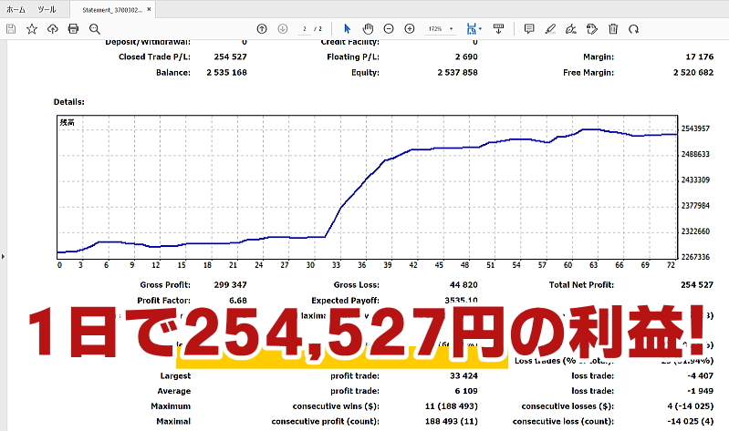
Task: Activate the hand pan tool
Action: tap(368, 29)
